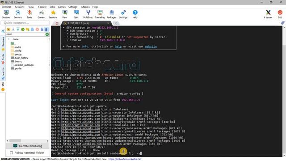Open the X server menu
This screenshot has width=286, height=161.
pyautogui.click(x=42, y=7)
